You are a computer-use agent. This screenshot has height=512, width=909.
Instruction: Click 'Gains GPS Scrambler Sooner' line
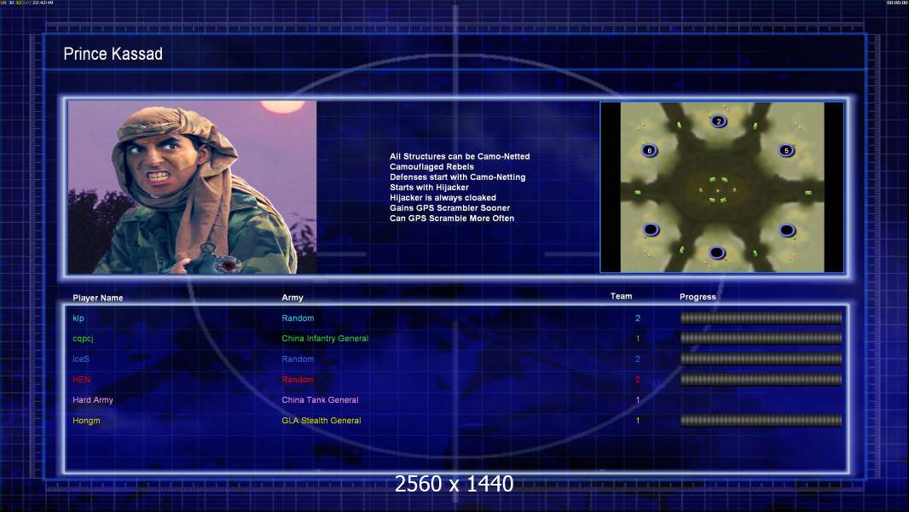coord(450,208)
